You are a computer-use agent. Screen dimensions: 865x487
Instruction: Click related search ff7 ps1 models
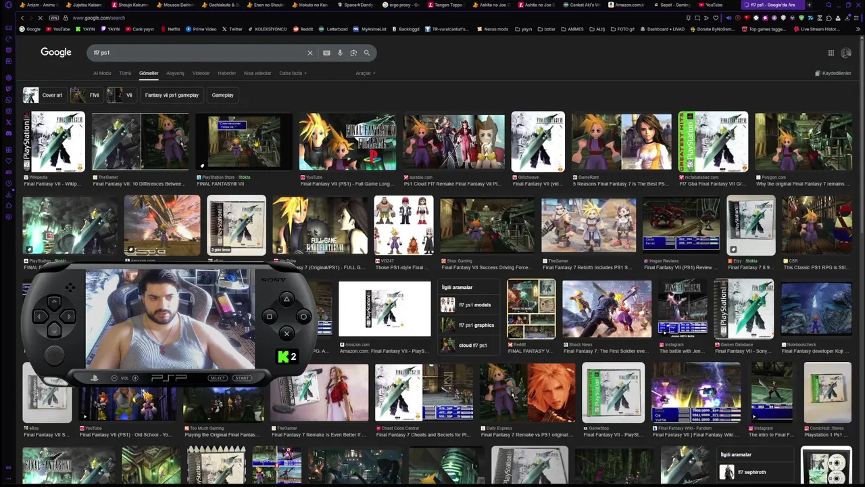coord(468,305)
